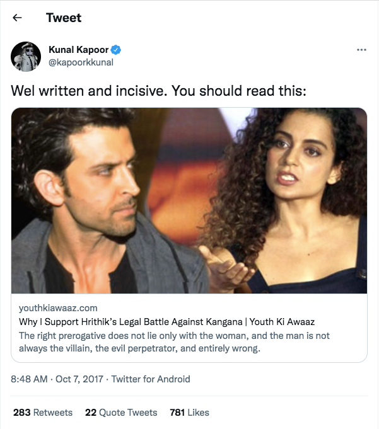Open the article headline about Hrithik's legal battle

point(166,322)
